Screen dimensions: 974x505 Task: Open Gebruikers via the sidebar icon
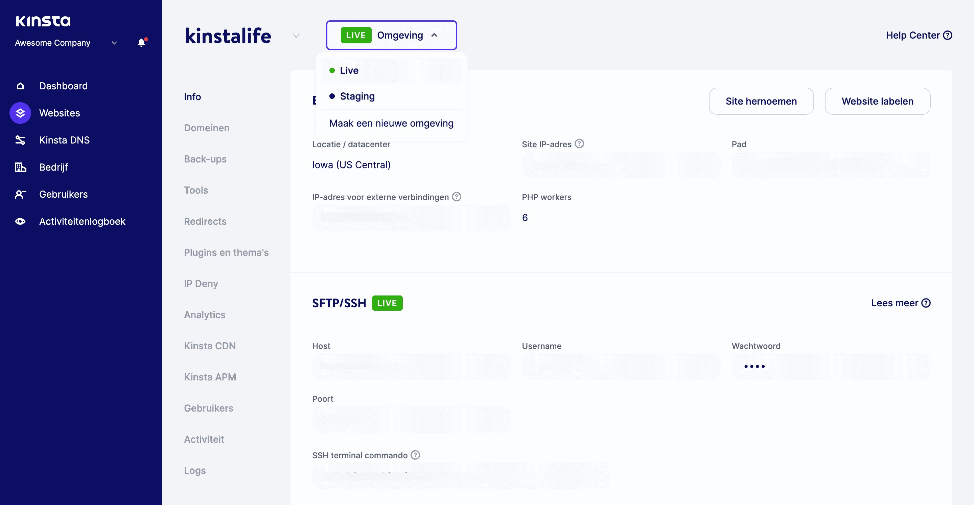[x=20, y=194]
